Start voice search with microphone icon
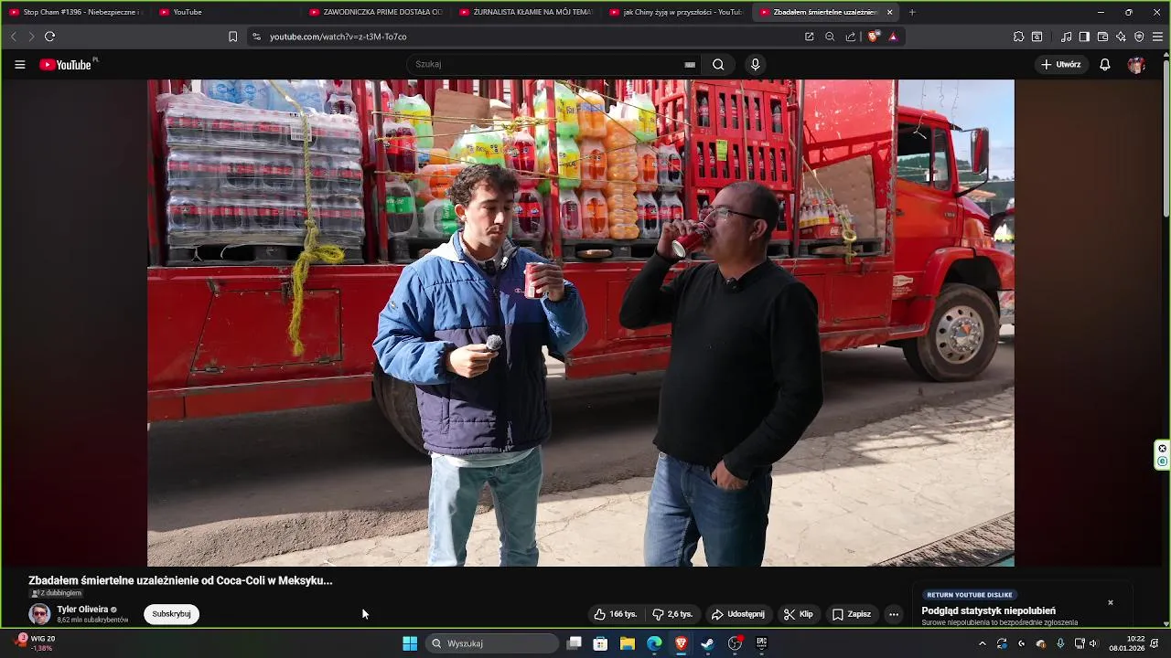The image size is (1171, 658). tap(755, 65)
